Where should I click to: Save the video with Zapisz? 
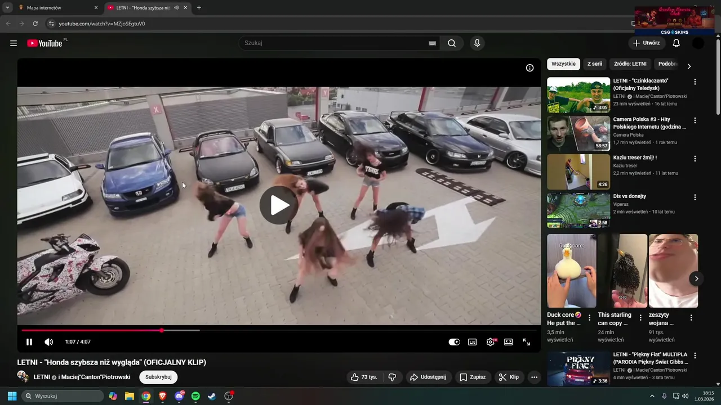pyautogui.click(x=472, y=377)
